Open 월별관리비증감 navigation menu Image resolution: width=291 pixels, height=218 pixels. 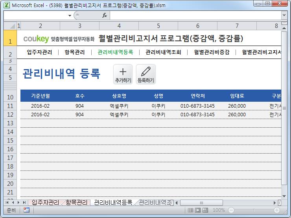point(212,52)
